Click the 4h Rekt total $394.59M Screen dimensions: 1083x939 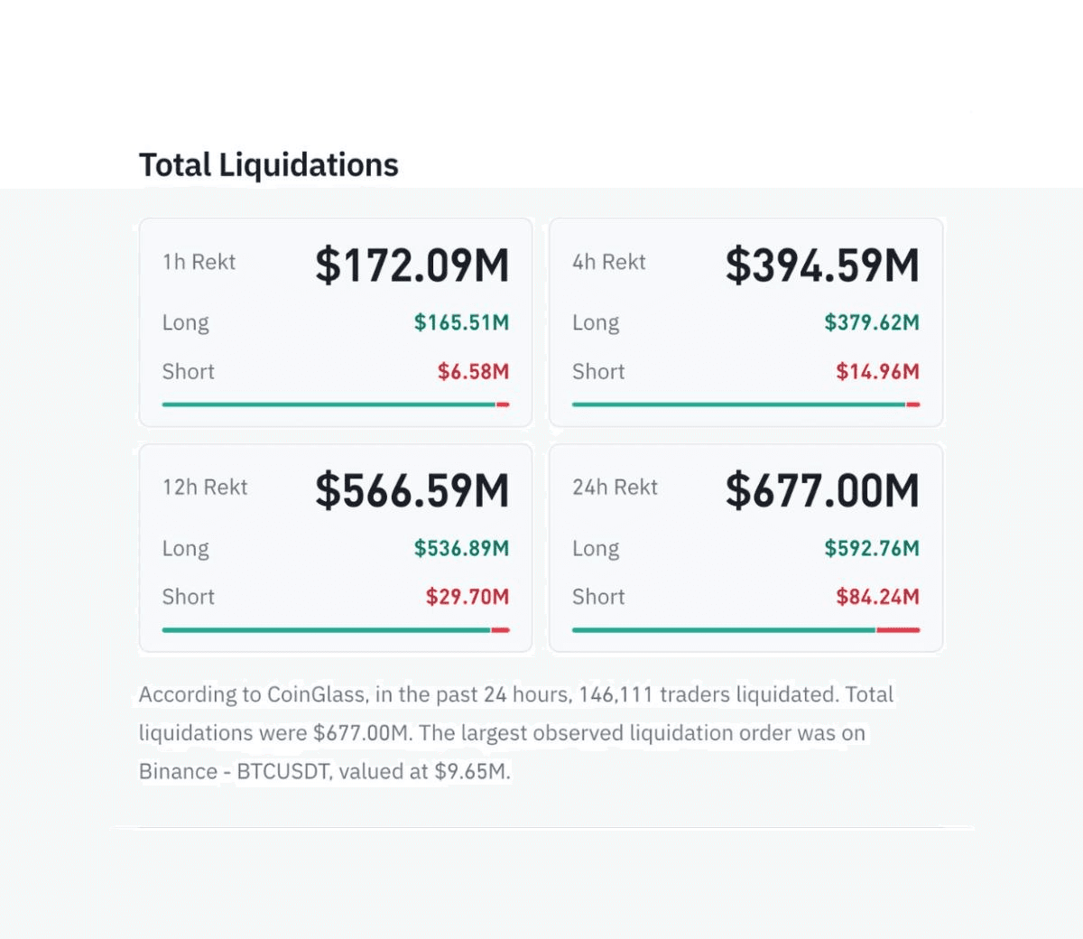click(x=822, y=265)
